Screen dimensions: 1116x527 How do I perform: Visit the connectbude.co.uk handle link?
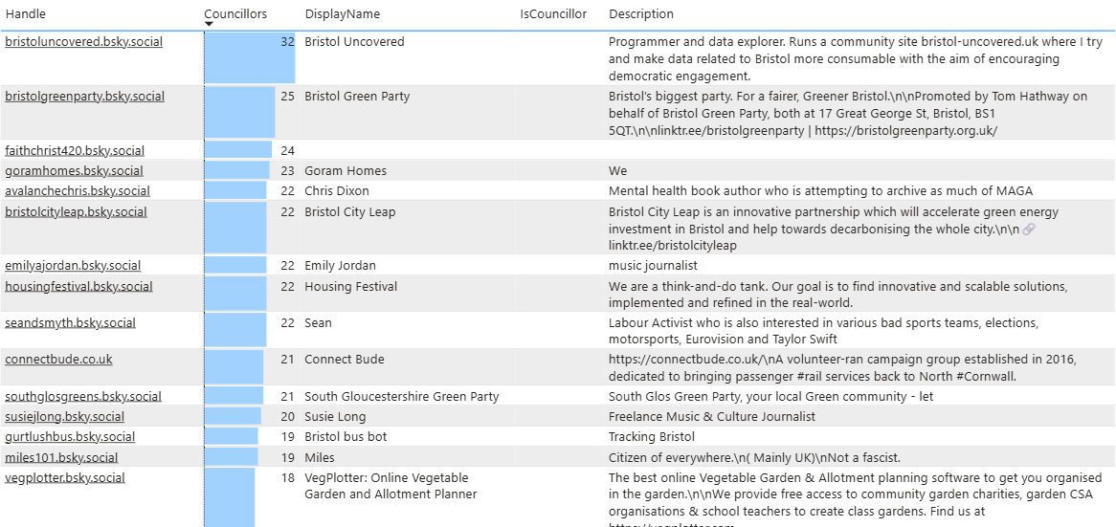pyautogui.click(x=58, y=360)
